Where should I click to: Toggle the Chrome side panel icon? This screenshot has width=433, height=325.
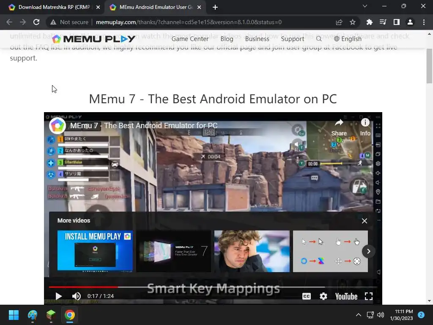pyautogui.click(x=397, y=22)
